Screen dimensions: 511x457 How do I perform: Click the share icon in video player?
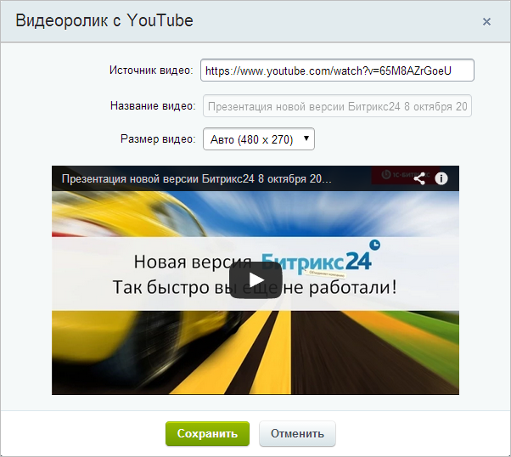point(419,178)
